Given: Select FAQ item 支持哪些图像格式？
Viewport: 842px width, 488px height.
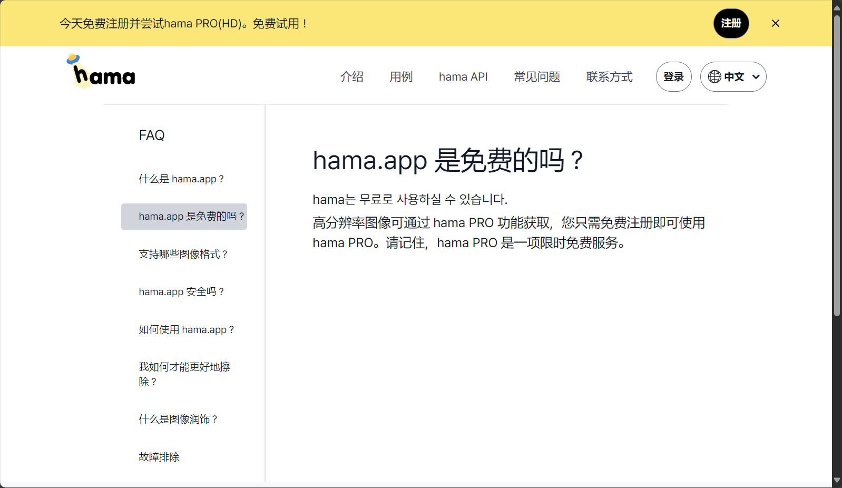Looking at the screenshot, I should point(184,255).
